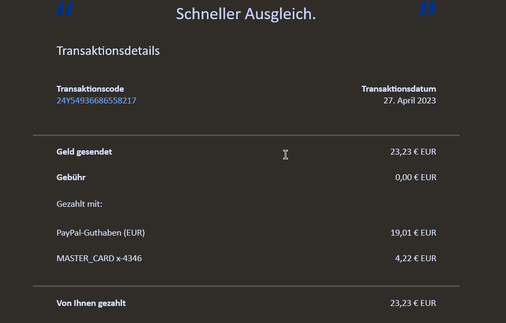Click the divider line above Geld gesendet
Viewport: 506px width, 323px height.
coord(246,135)
